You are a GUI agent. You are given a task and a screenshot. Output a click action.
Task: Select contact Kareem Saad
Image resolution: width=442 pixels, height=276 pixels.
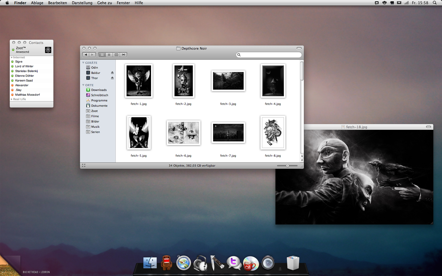coord(24,80)
